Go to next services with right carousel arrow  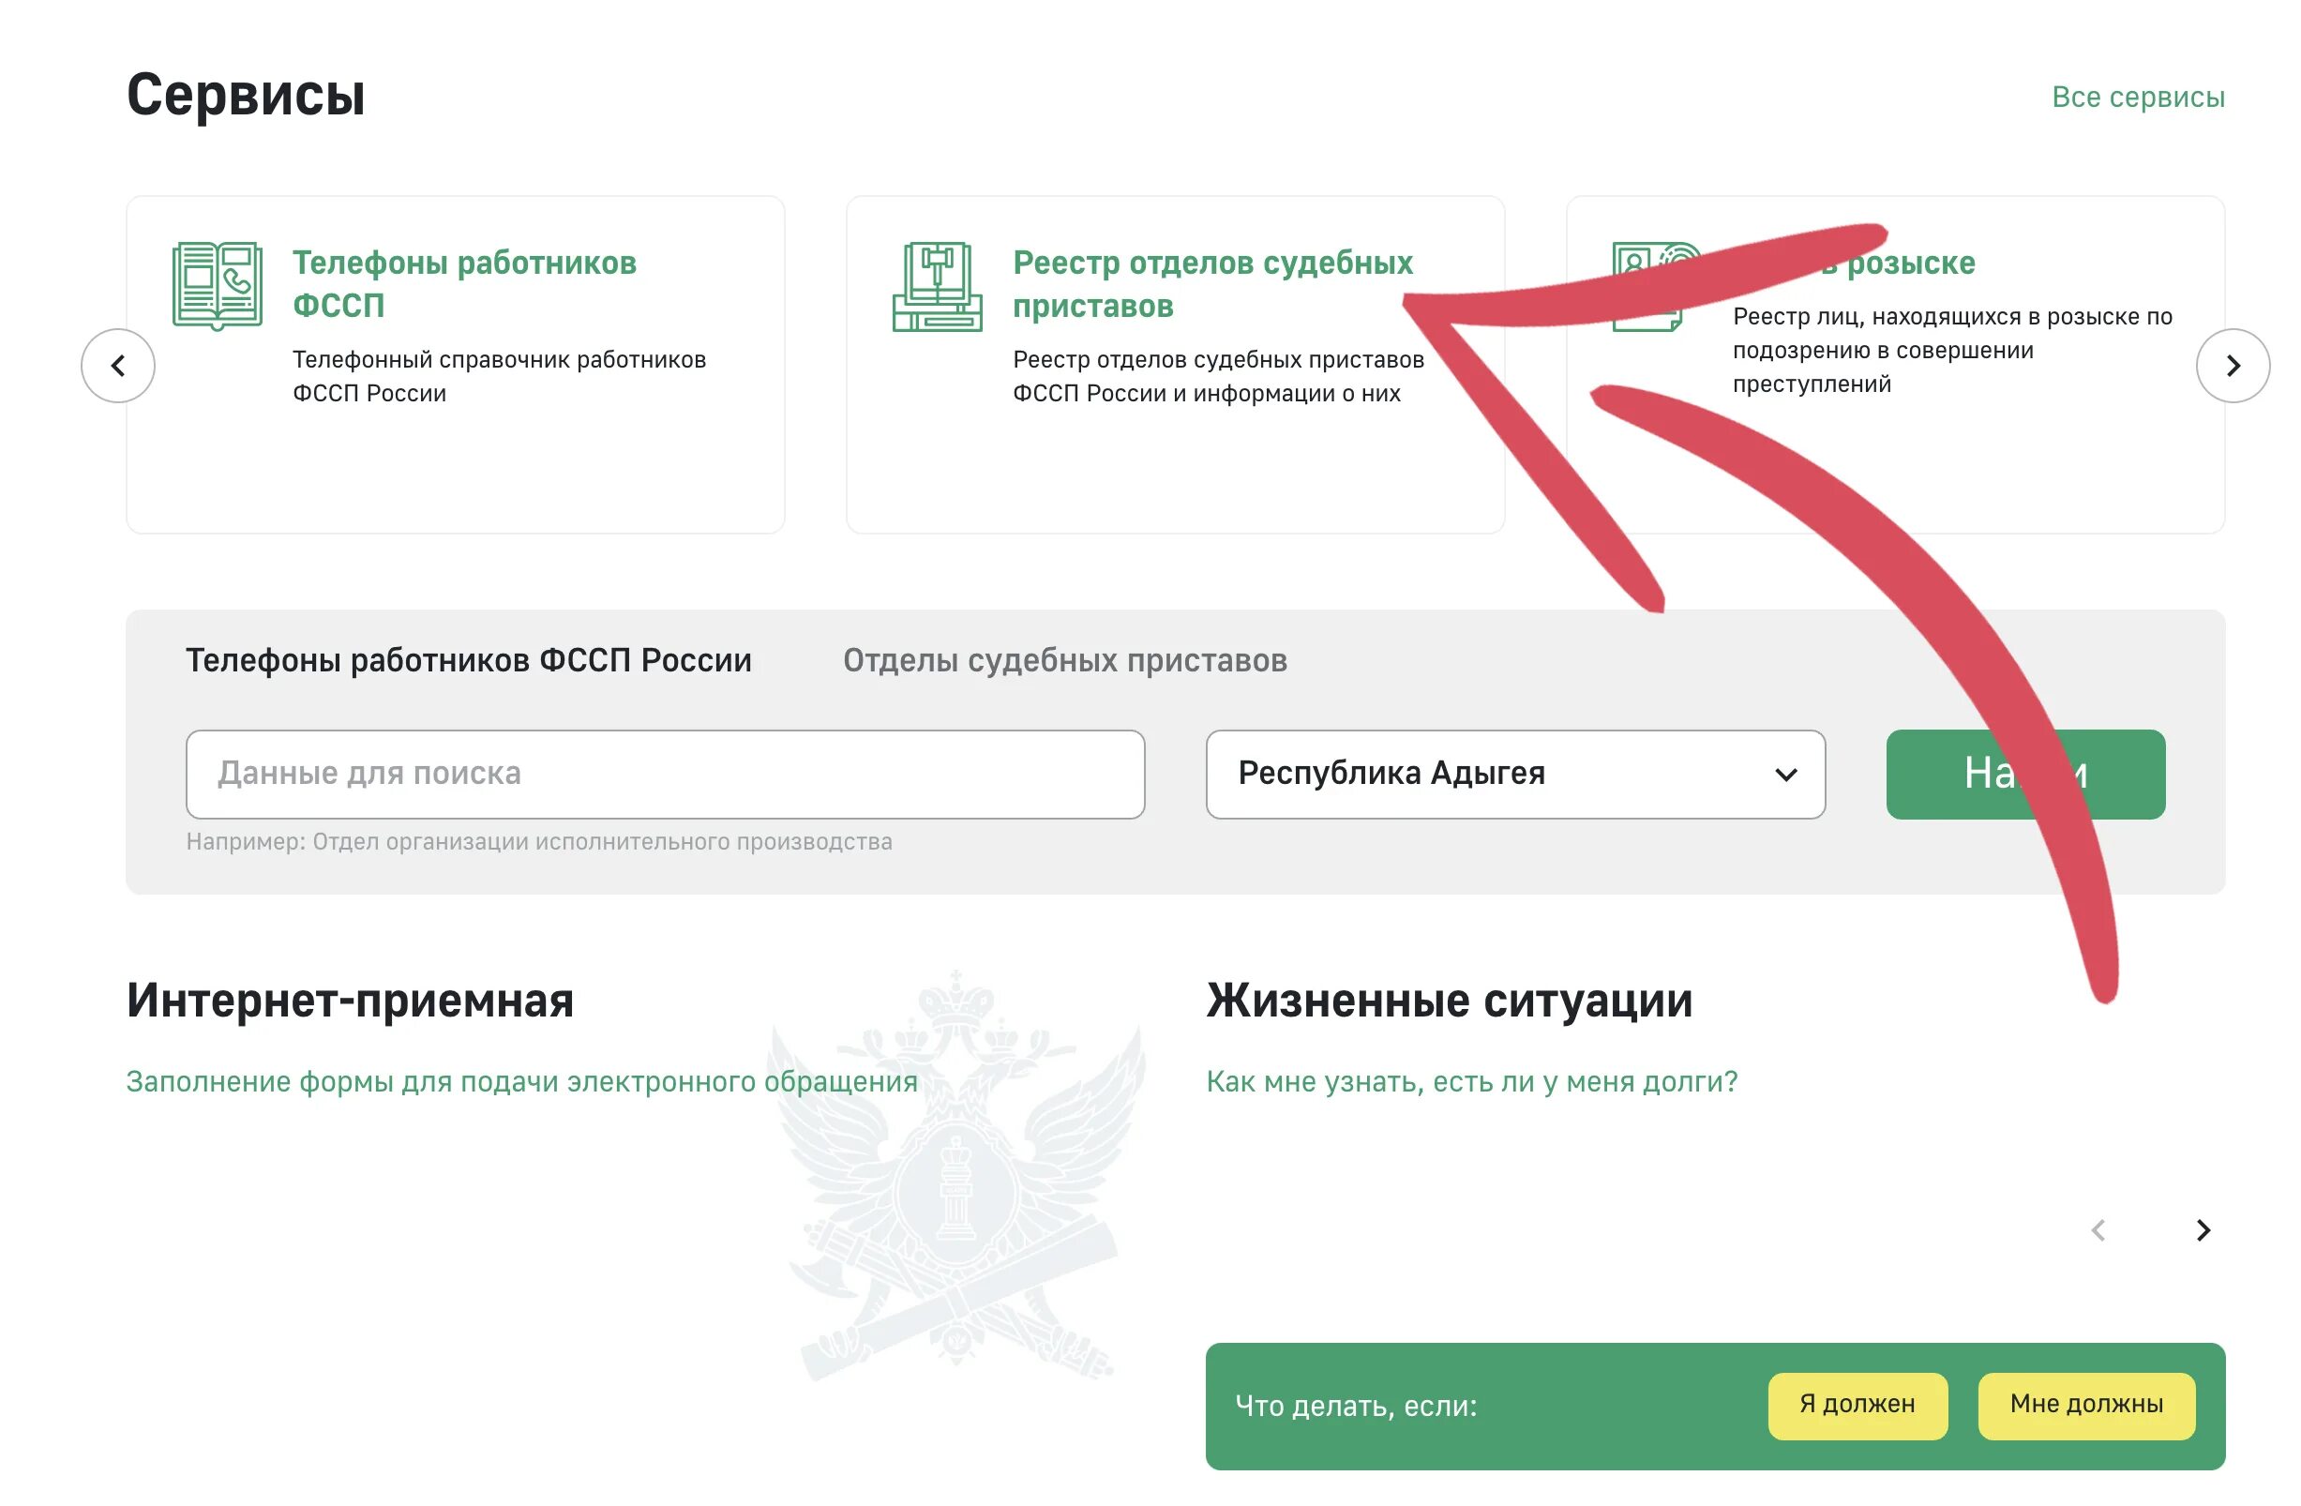click(x=2233, y=366)
